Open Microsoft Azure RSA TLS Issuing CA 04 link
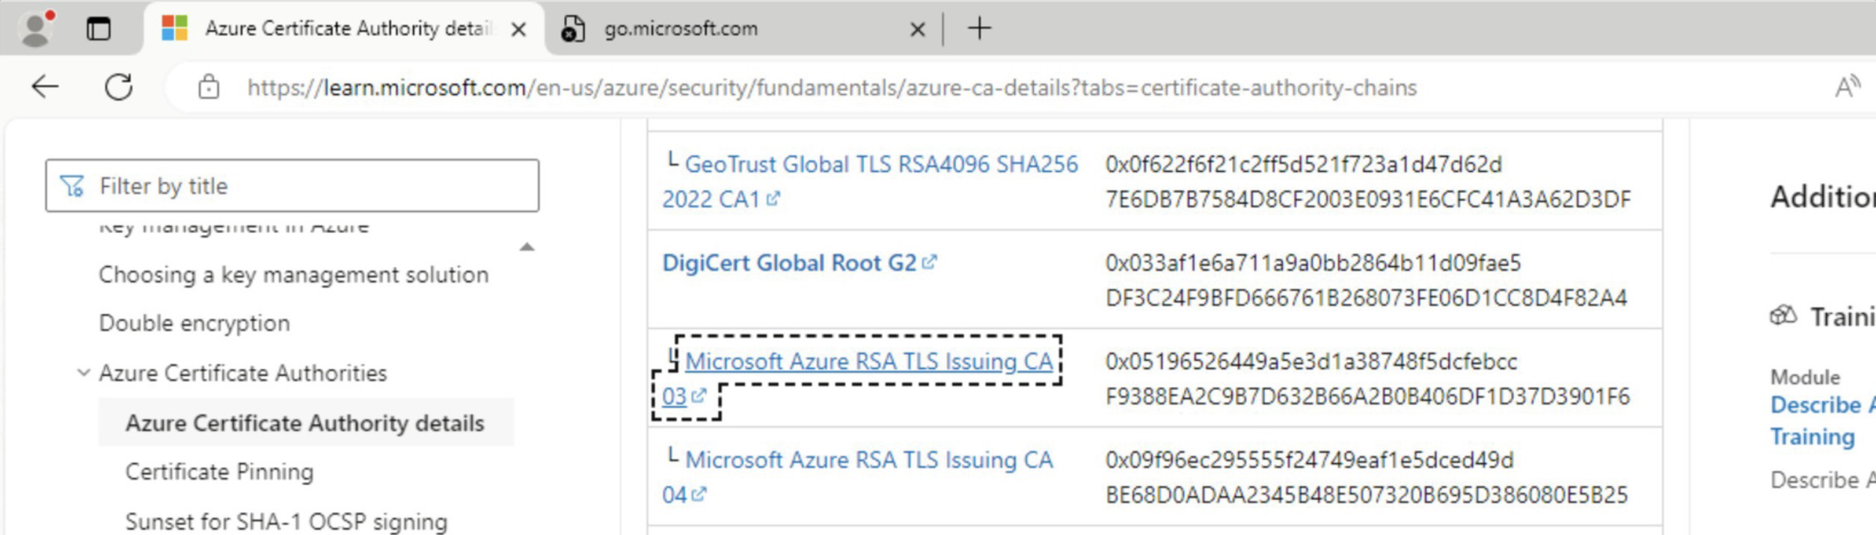This screenshot has height=535, width=1876. click(x=868, y=460)
